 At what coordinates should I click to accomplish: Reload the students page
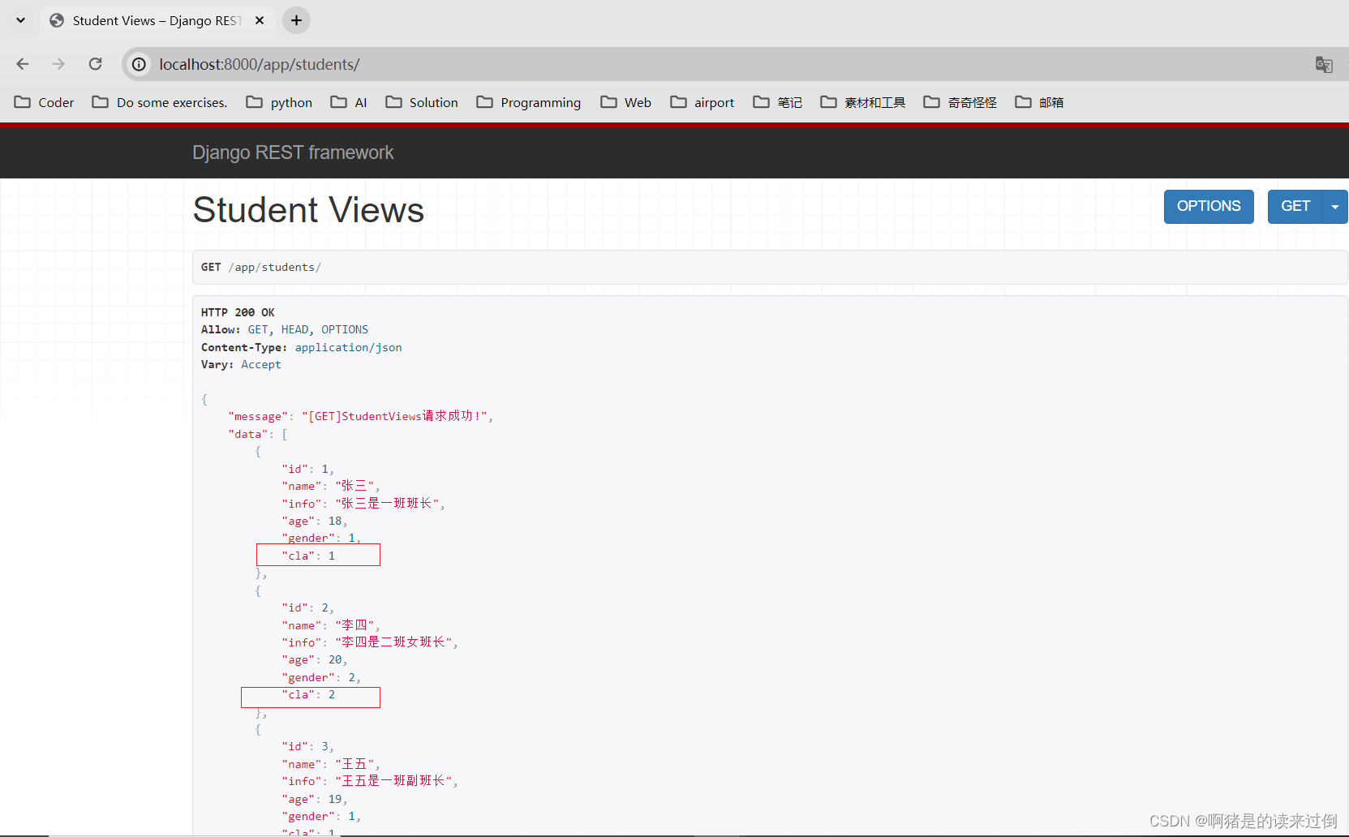tap(95, 64)
